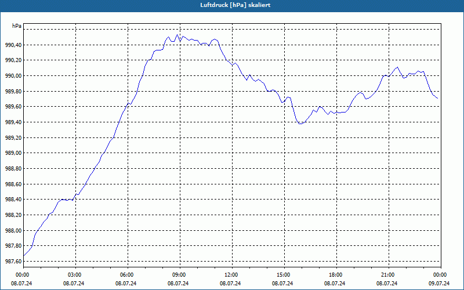Select the 989,40 y-axis label

13,122
